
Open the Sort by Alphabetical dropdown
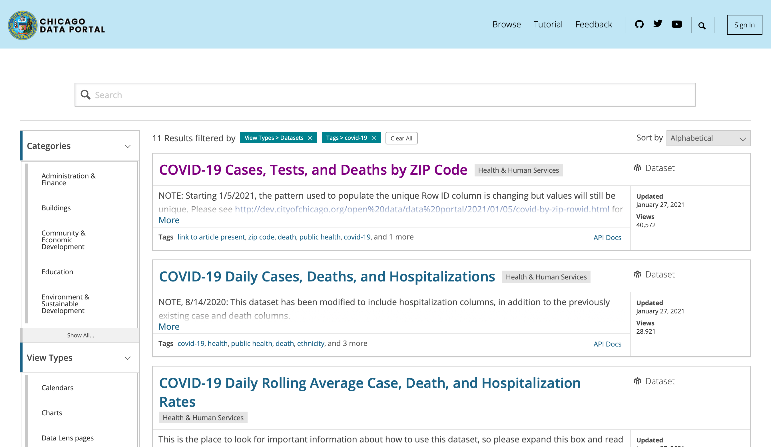708,138
